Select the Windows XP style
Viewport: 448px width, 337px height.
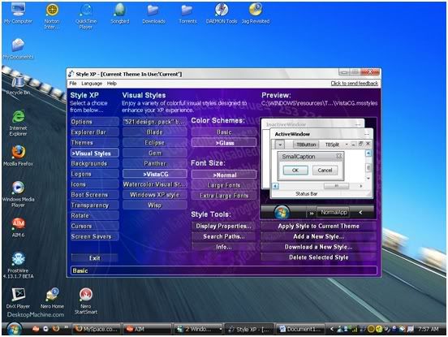click(155, 195)
